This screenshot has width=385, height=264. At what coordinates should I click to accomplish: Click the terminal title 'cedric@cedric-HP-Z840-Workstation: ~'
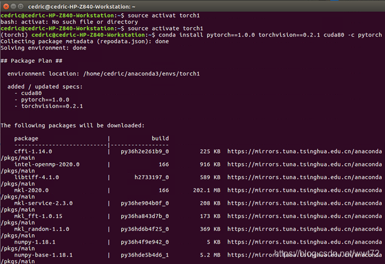(x=82, y=7)
